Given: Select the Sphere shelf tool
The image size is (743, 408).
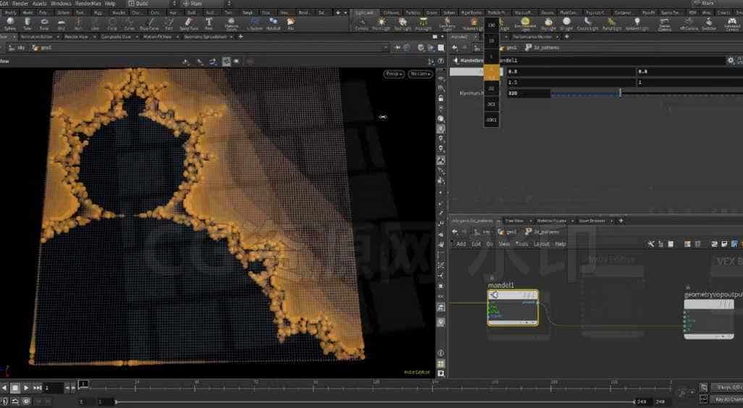Looking at the screenshot, I should (10, 24).
